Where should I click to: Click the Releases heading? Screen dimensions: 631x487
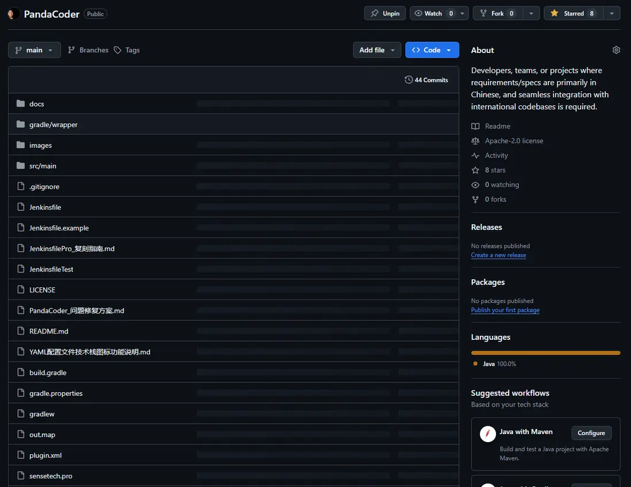[x=486, y=227]
